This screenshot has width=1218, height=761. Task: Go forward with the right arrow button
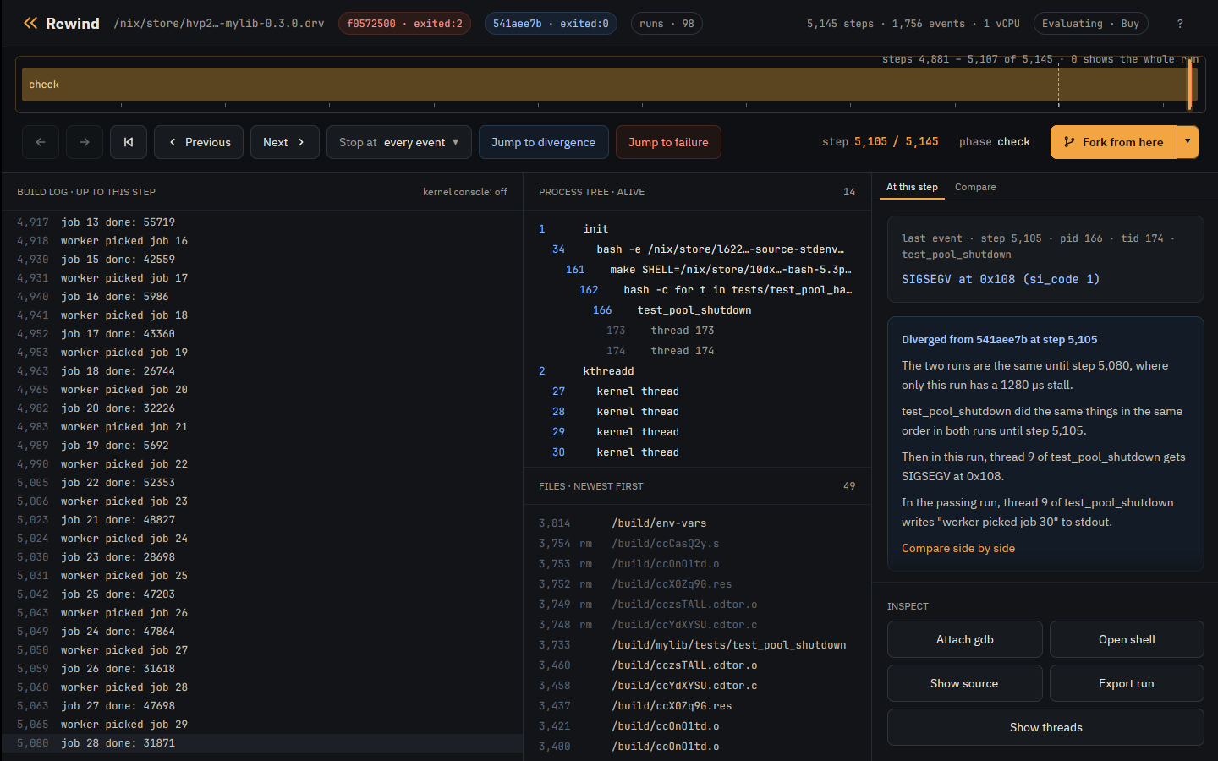pos(85,142)
